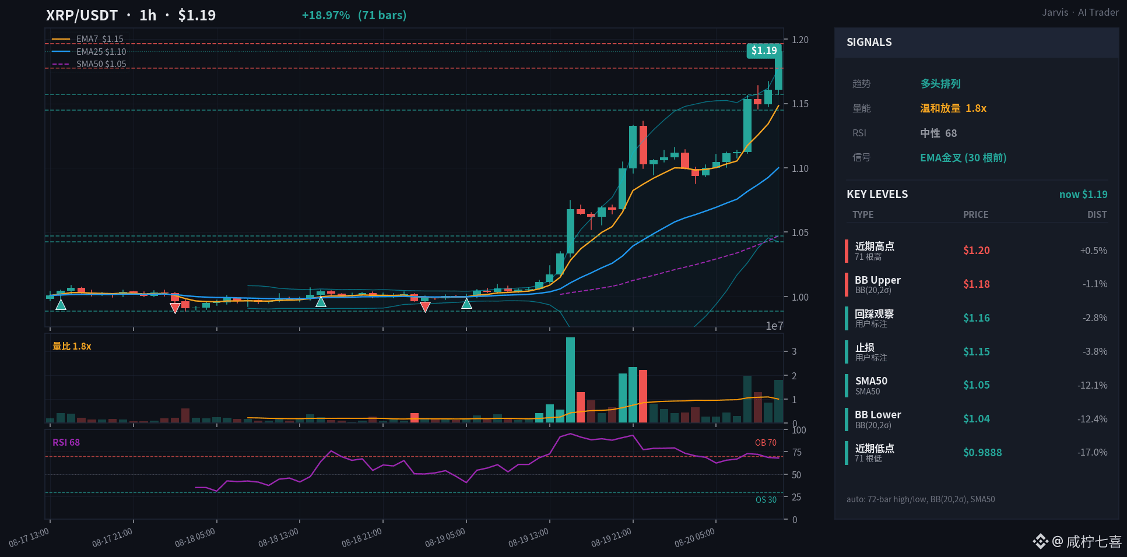The height and width of the screenshot is (557, 1127).
Task: Click the $1.20 price for 近期高点
Action: [x=976, y=251]
